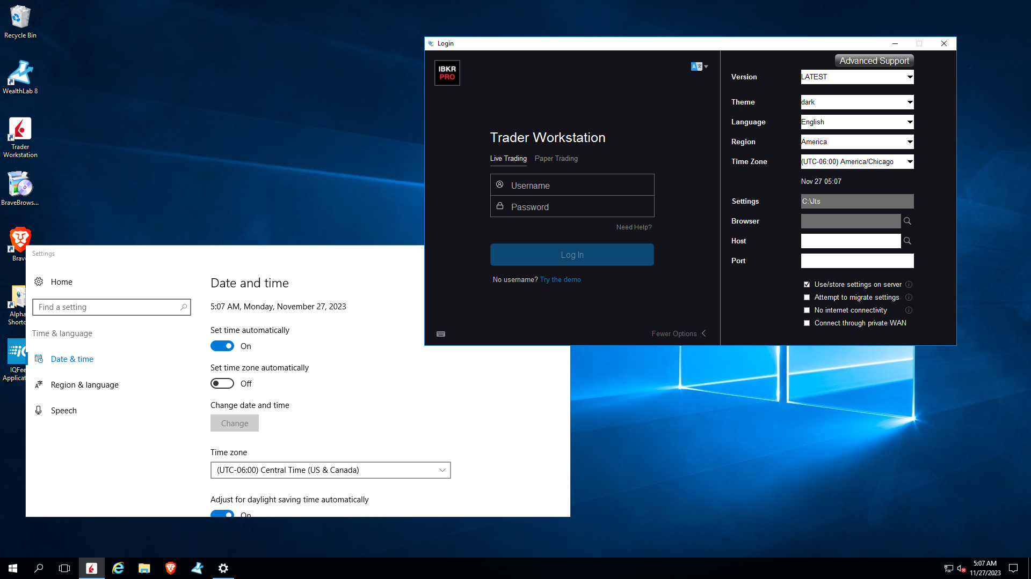Select the Trader Workstation desktop shortcut
Screen dimensions: 1031x579
pyautogui.click(x=20, y=137)
